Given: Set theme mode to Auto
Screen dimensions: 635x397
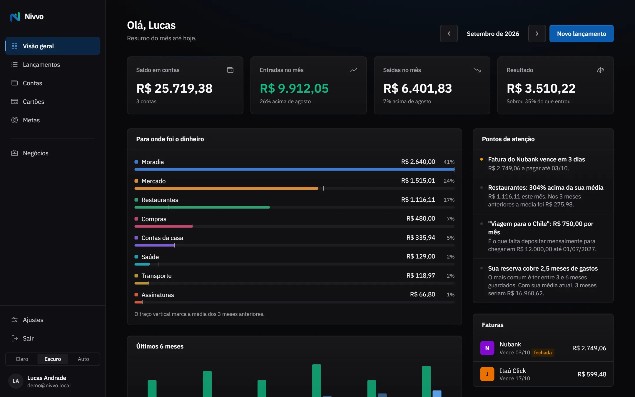Looking at the screenshot, I should pyautogui.click(x=83, y=359).
